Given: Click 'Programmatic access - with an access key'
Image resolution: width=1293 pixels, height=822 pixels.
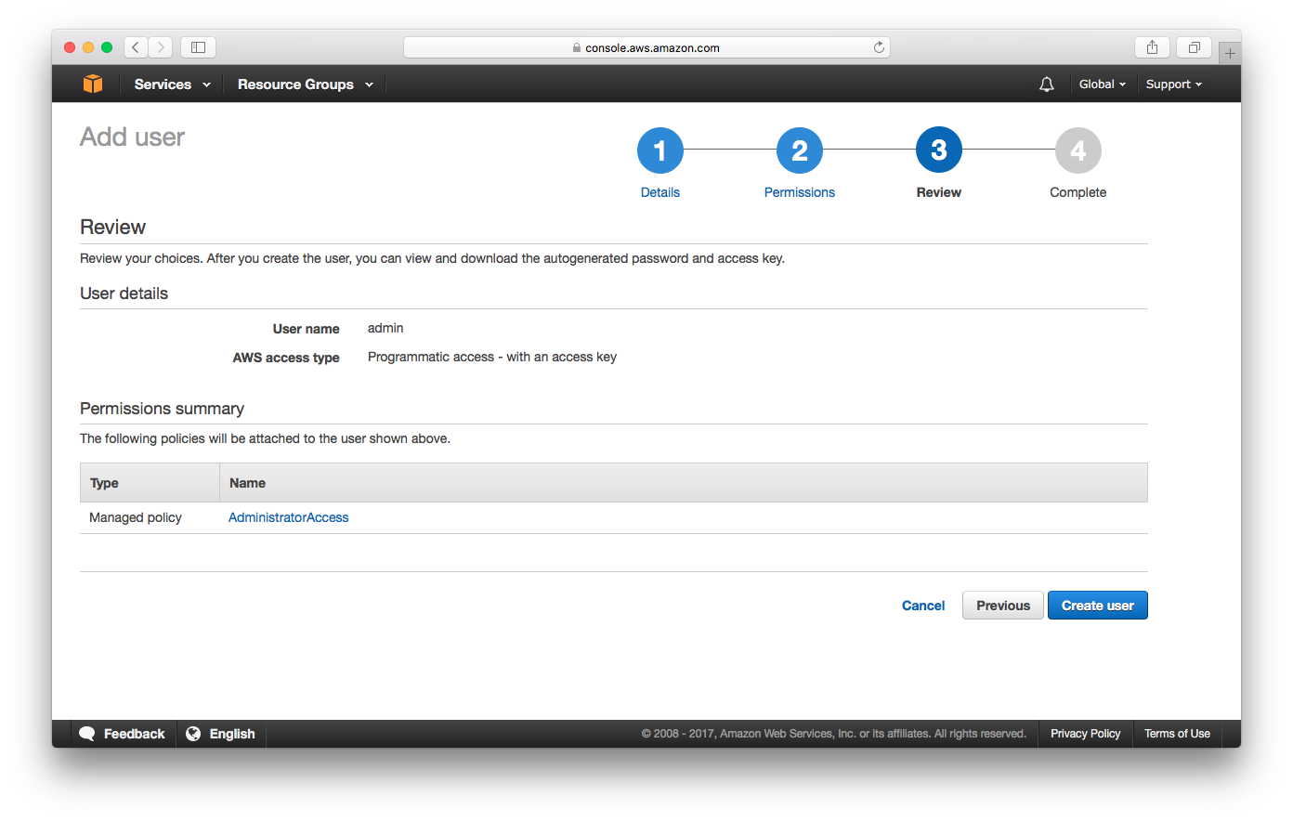Looking at the screenshot, I should (x=492, y=357).
